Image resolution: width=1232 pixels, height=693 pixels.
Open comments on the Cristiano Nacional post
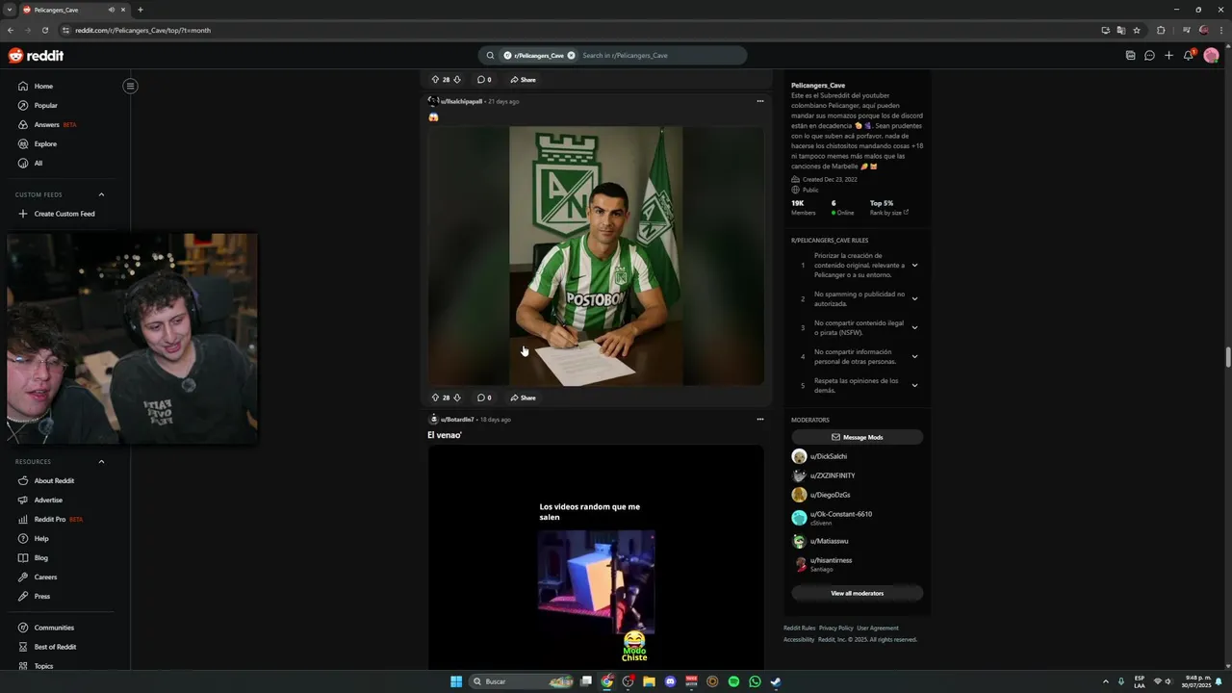point(484,398)
